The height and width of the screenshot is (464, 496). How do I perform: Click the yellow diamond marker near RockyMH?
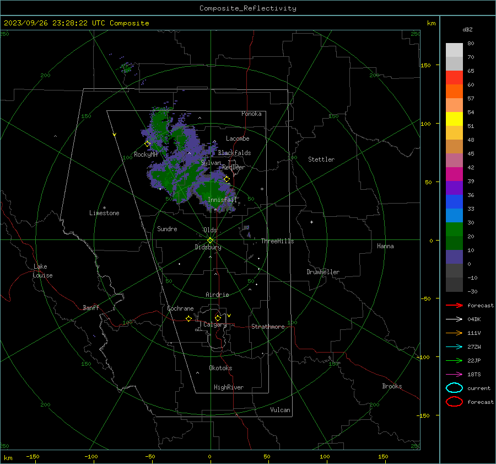pos(147,144)
